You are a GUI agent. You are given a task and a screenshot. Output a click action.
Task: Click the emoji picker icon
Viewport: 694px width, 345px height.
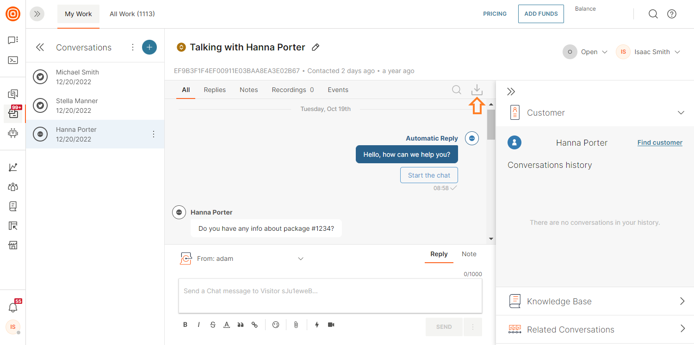point(276,325)
